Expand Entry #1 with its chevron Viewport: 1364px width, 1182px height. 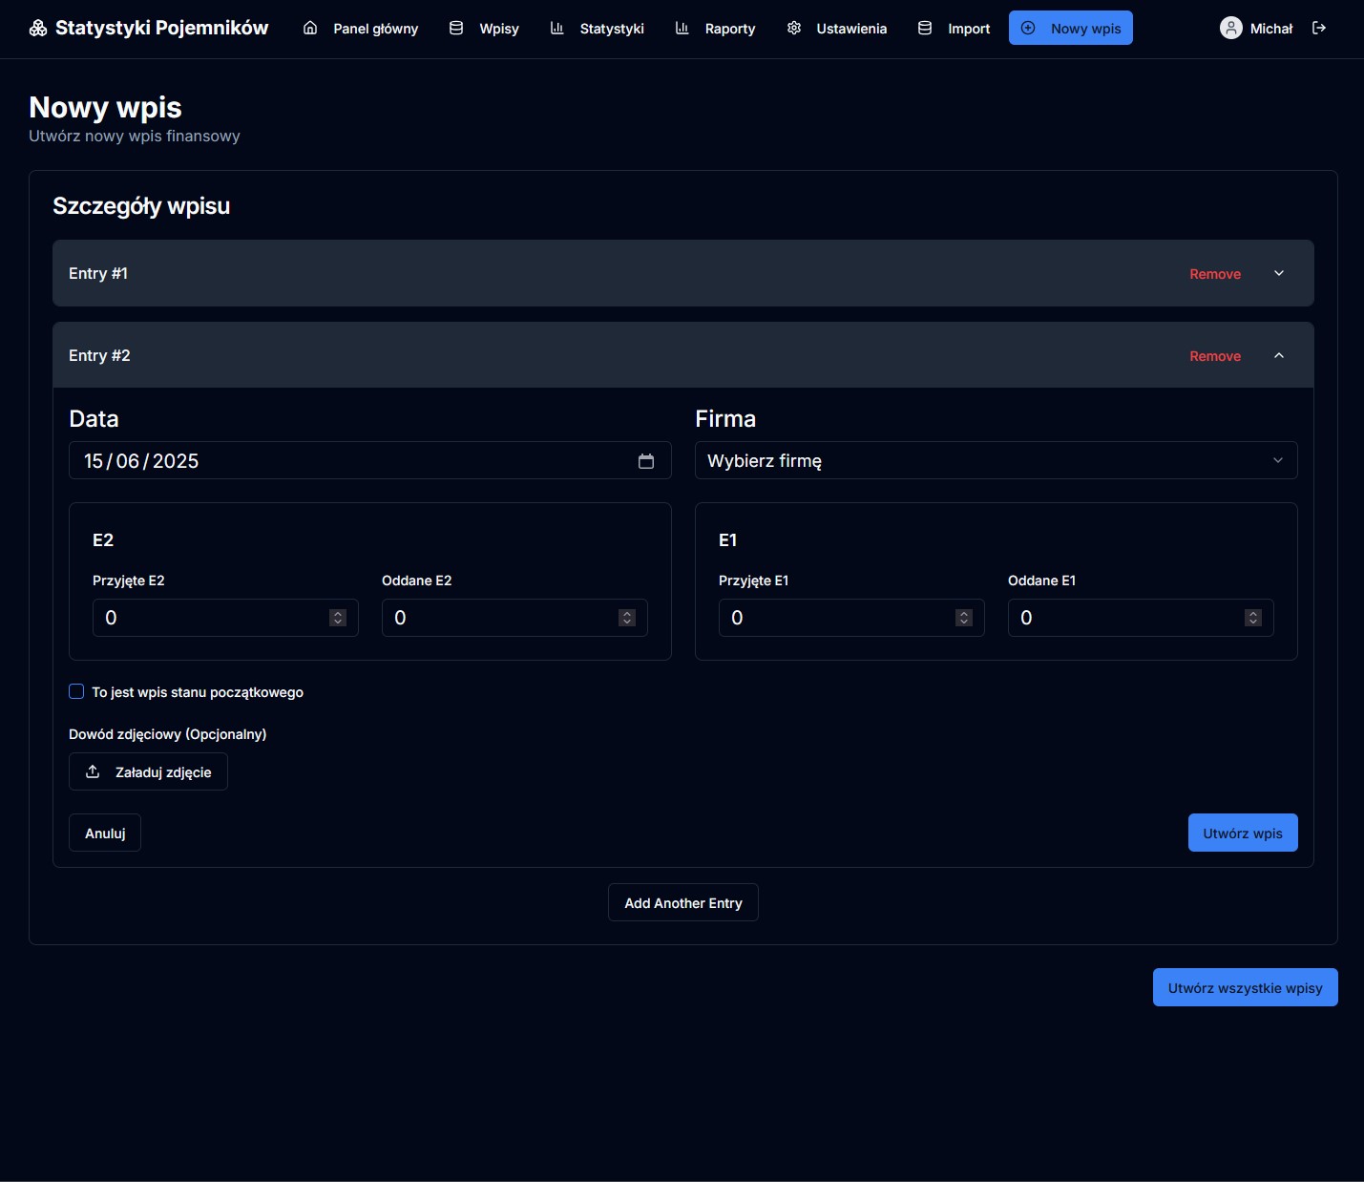(x=1279, y=273)
